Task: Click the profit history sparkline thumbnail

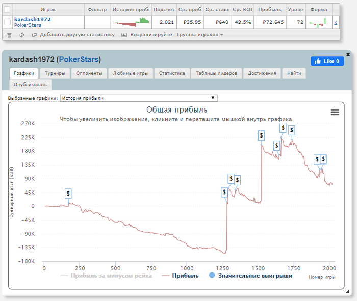Action: [131, 22]
